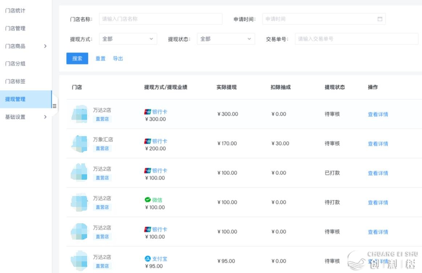Click 扣除抽成 column header
This screenshot has width=422, height=273.
click(281, 87)
